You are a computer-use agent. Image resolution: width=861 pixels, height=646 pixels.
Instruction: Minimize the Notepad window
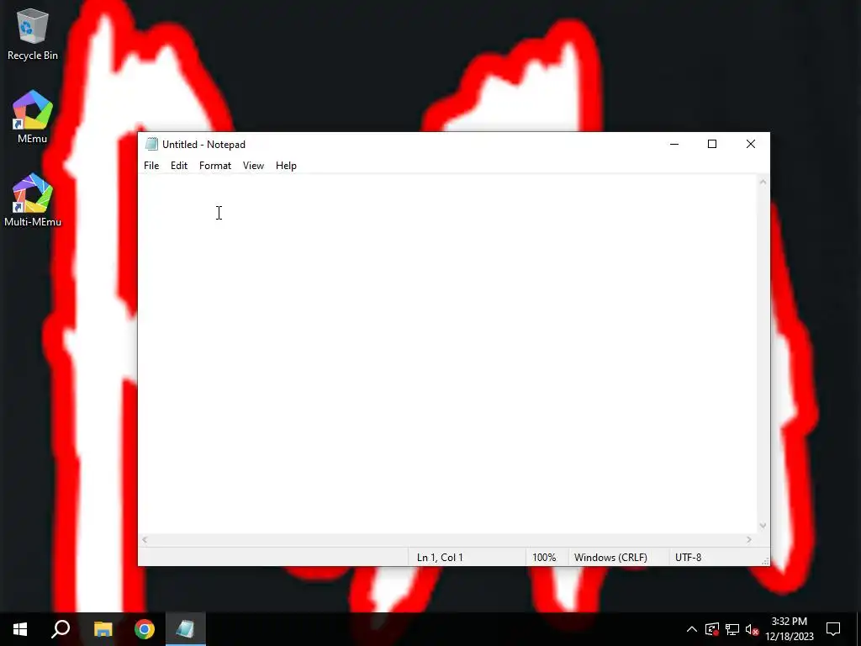(x=674, y=144)
